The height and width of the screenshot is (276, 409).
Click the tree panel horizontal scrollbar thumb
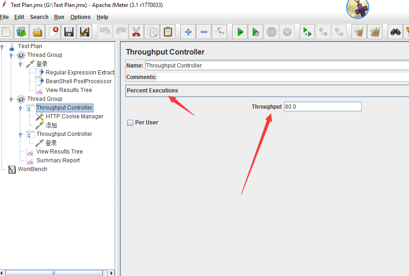coord(54,273)
